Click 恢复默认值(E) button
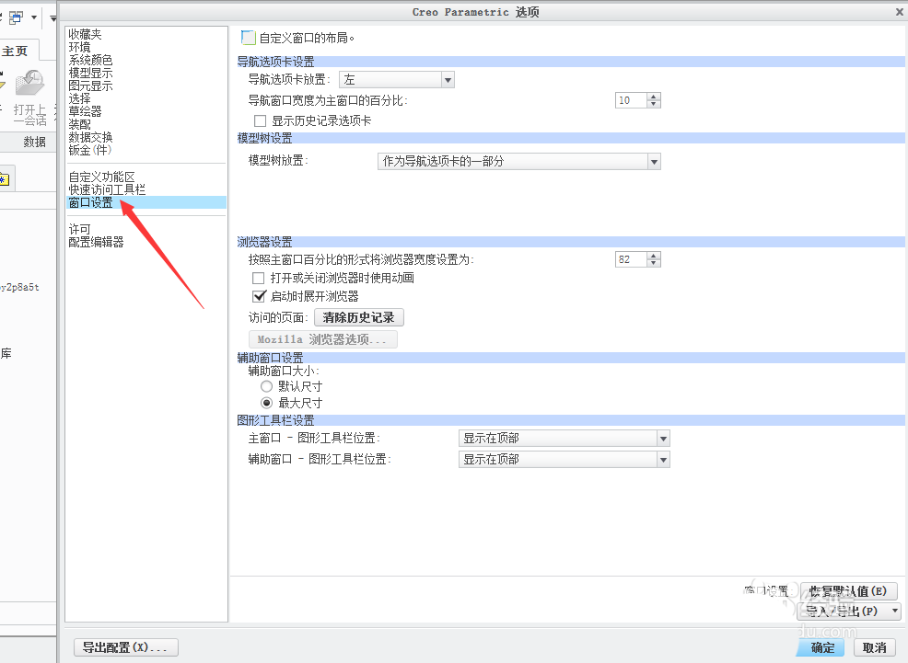908x663 pixels. click(x=848, y=591)
